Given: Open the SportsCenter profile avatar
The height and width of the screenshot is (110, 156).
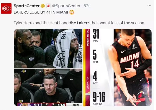Looking at the screenshot, I should pos(6,8).
